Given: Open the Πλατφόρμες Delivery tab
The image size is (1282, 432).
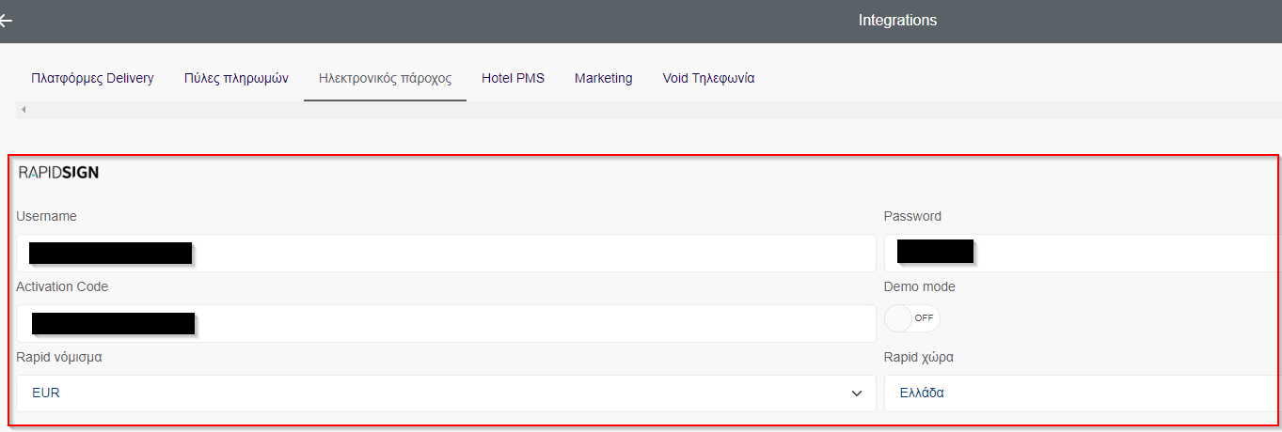Looking at the screenshot, I should click(x=92, y=78).
